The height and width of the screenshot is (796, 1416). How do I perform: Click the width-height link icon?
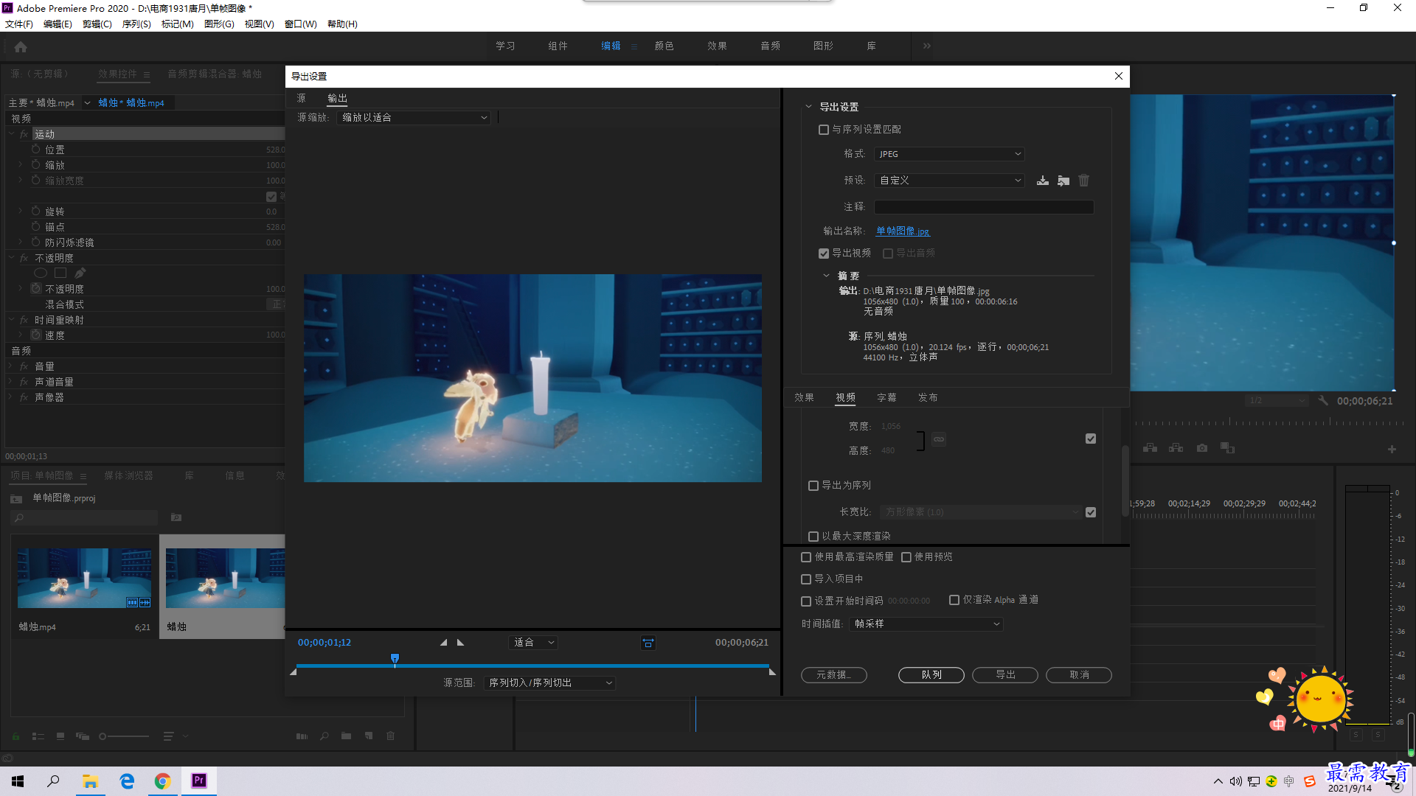[938, 439]
